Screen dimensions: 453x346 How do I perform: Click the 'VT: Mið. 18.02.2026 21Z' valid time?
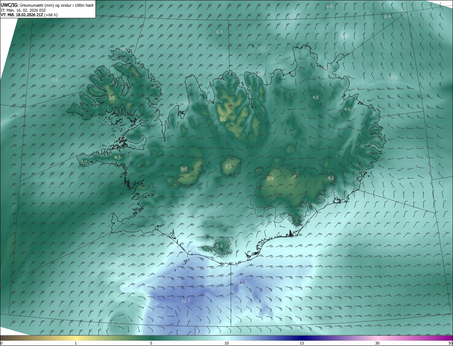22,15
